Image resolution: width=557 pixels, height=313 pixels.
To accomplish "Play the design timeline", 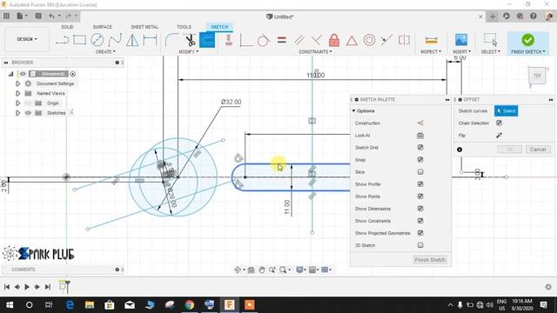I will click(27, 287).
